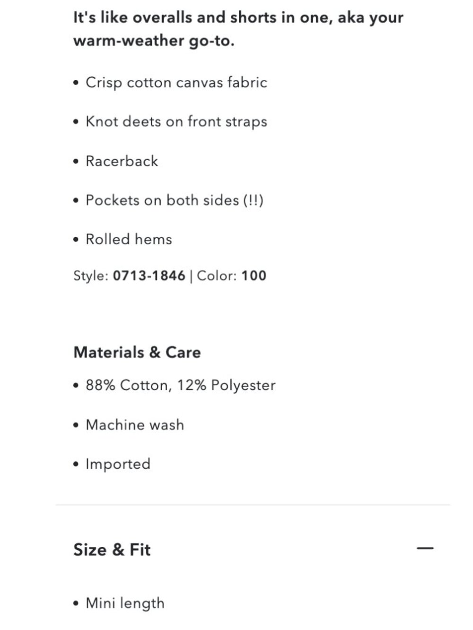
Task: Click 'Knot deets on front straps' text
Action: pos(176,122)
